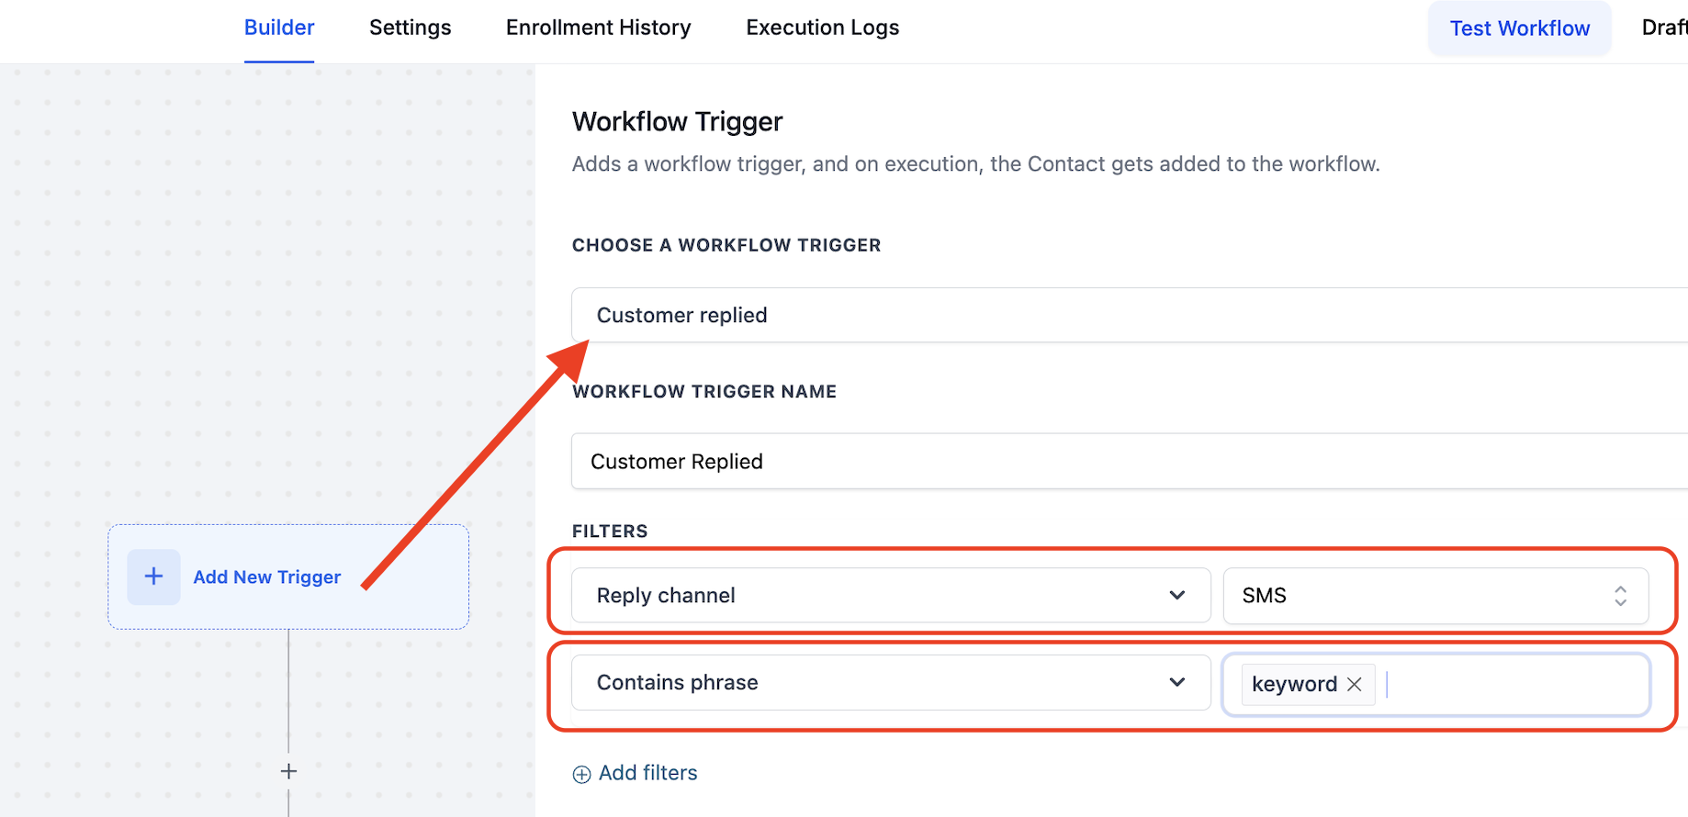Click the Add New Trigger label
This screenshot has width=1688, height=817.
click(x=266, y=576)
